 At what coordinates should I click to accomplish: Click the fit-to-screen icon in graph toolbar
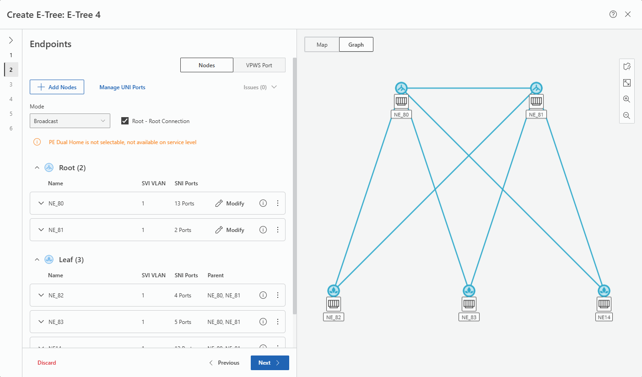tap(627, 83)
